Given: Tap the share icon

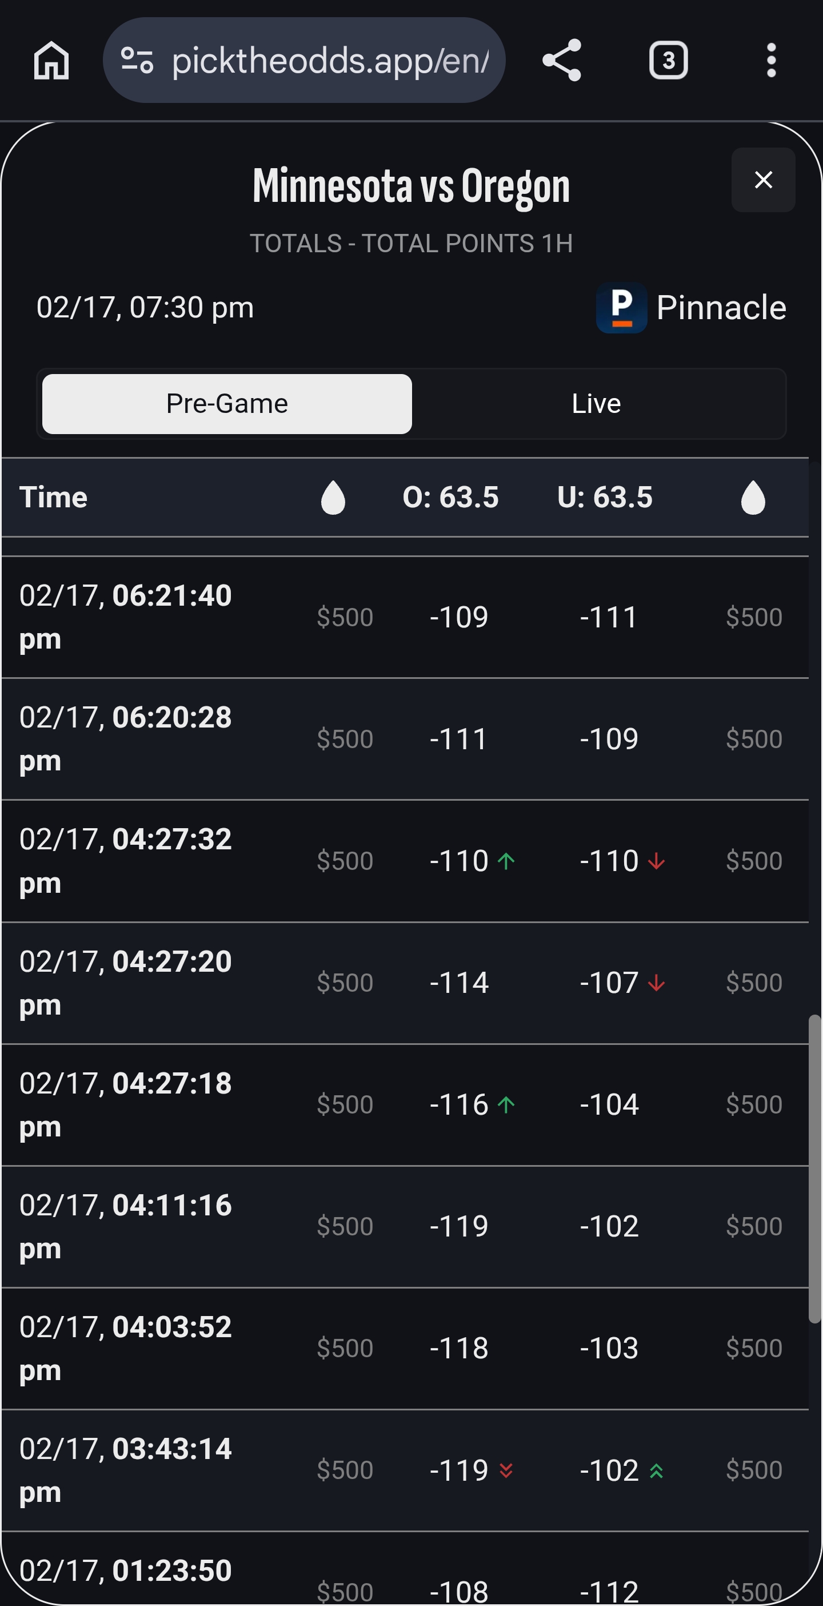Looking at the screenshot, I should pyautogui.click(x=562, y=61).
